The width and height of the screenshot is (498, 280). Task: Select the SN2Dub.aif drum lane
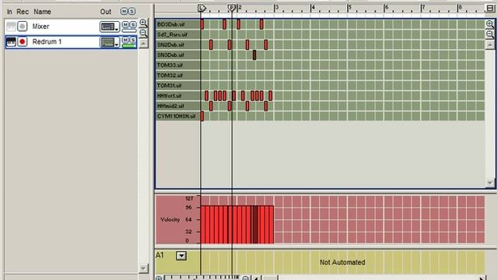pos(178,45)
